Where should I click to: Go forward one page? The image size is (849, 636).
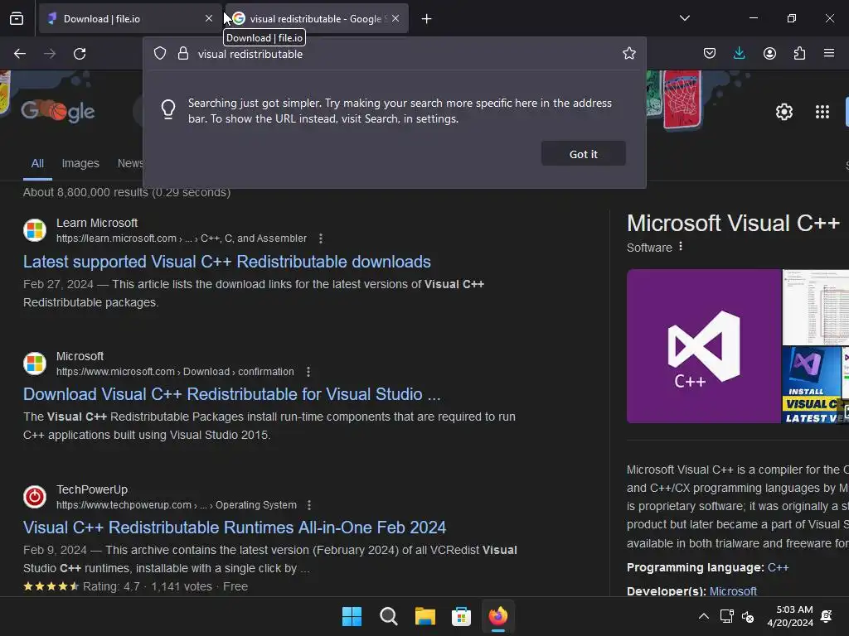coord(50,54)
